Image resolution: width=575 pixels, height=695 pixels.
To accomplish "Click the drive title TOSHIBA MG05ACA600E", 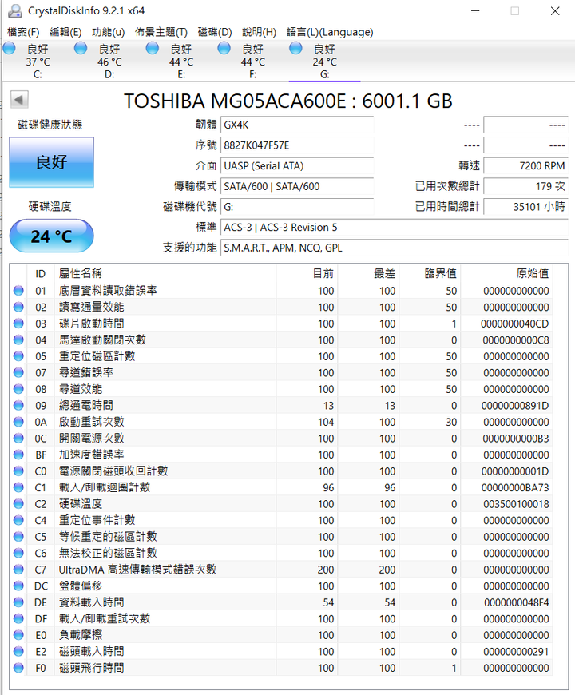I will pos(235,101).
